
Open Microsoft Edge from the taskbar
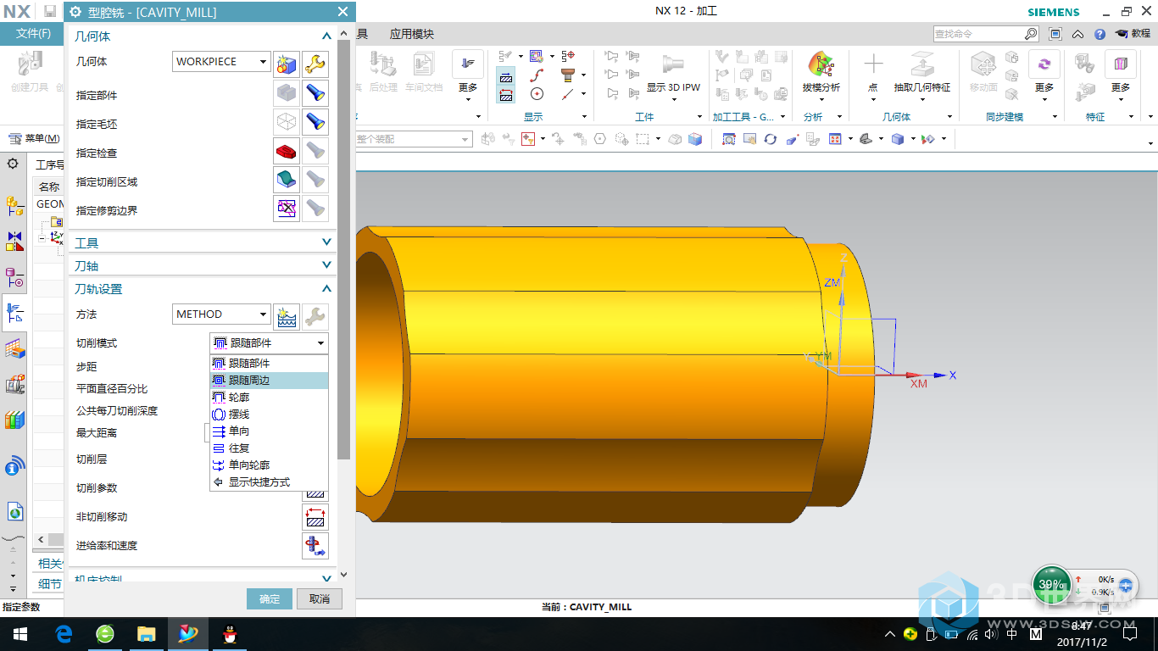tap(64, 633)
